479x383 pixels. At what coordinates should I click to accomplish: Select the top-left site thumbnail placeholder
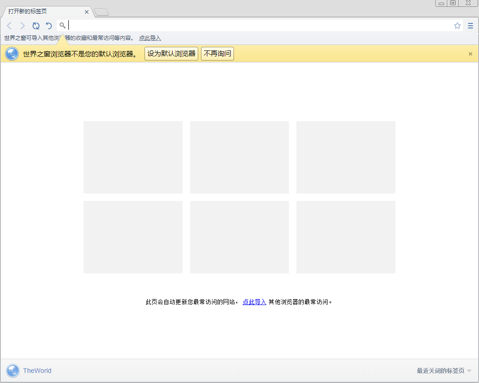(133, 157)
